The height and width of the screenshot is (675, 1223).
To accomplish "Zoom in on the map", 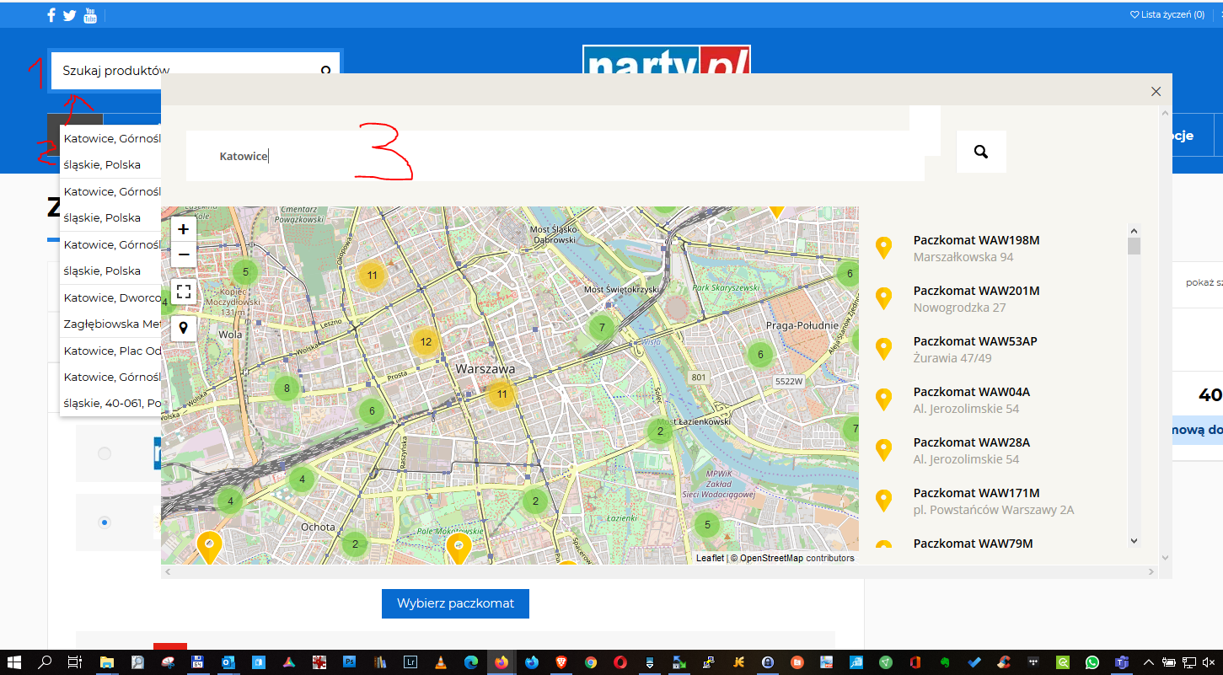I will (184, 229).
